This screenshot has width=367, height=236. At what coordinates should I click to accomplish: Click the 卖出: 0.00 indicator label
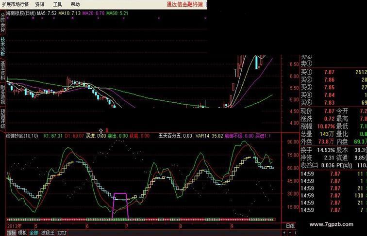[118, 136]
